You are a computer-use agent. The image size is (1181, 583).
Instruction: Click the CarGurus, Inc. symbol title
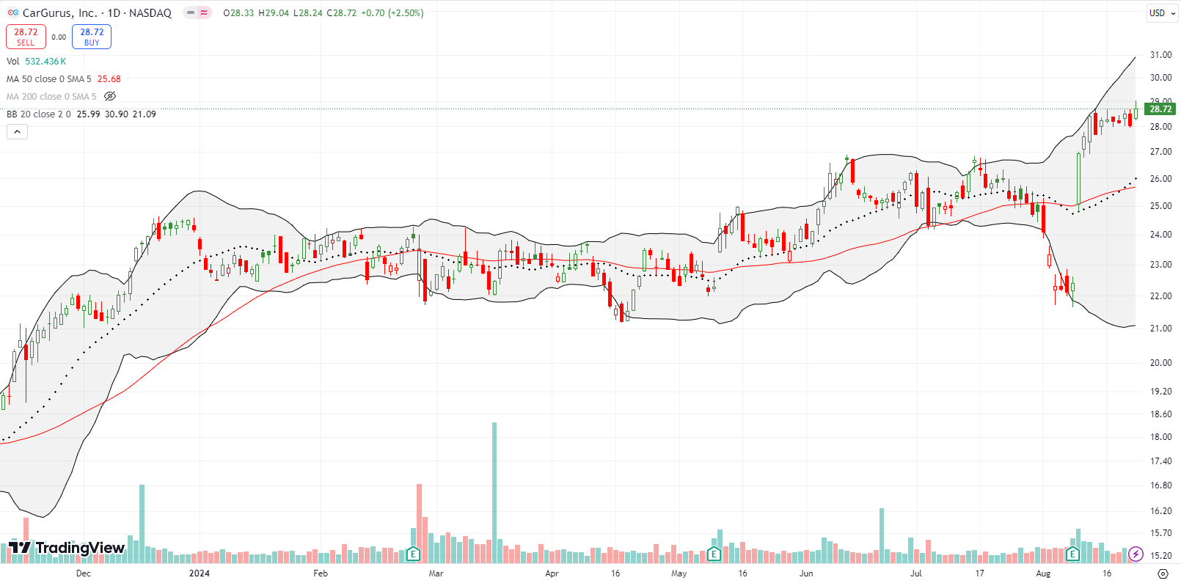point(59,12)
